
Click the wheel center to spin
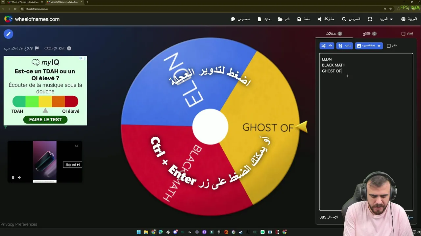pyautogui.click(x=210, y=127)
